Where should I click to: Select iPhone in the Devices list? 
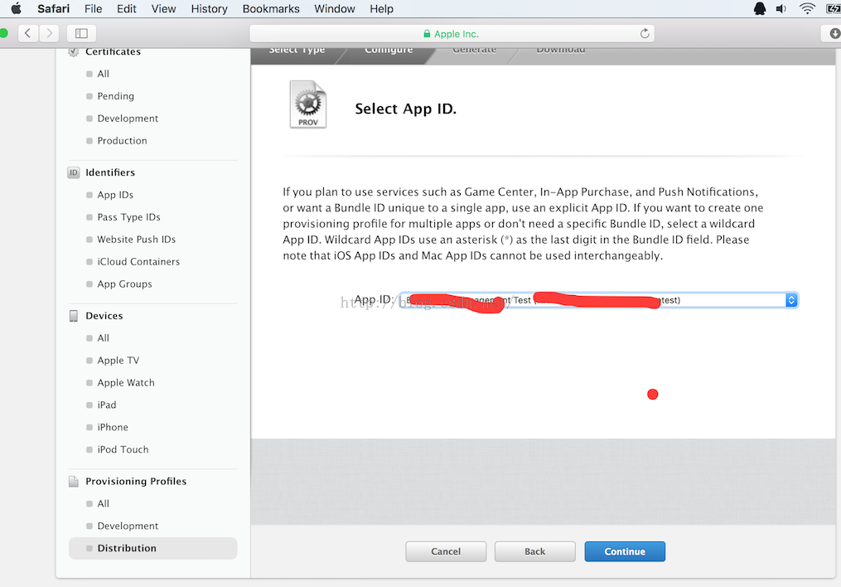click(x=113, y=427)
